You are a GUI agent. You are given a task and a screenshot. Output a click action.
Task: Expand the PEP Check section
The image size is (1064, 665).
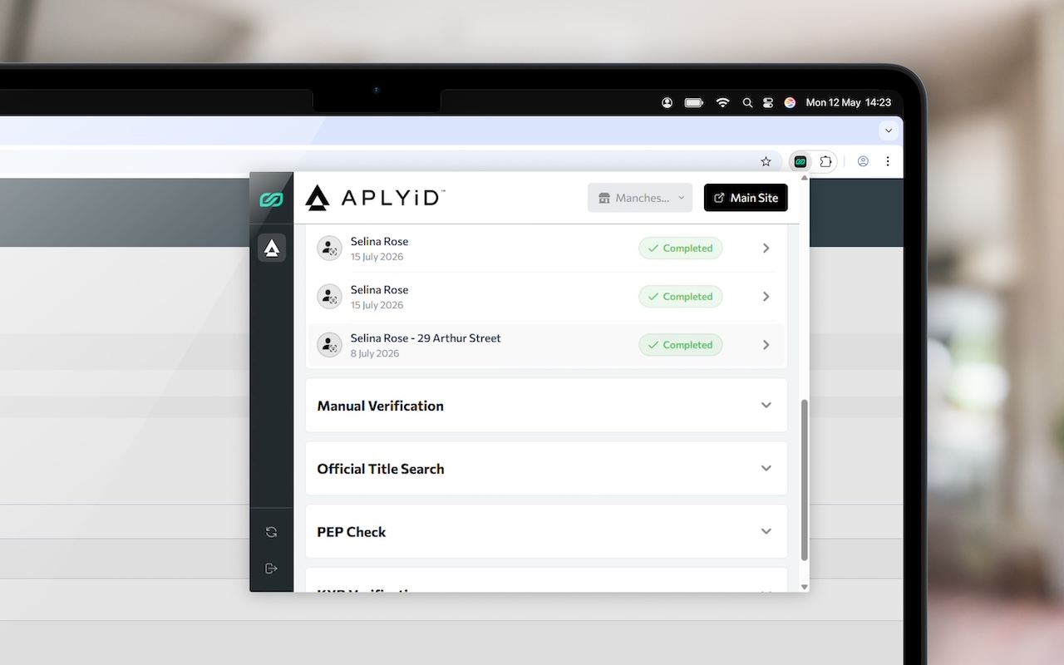coord(766,532)
